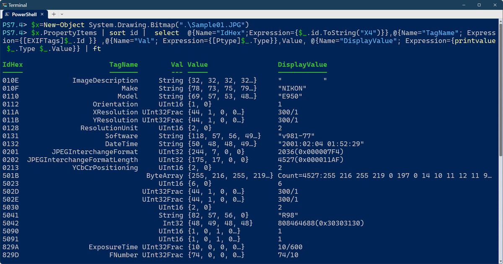The width and height of the screenshot is (503, 264).
Task: Click the XResolution tag name
Action: (115, 112)
